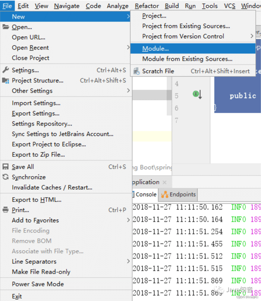Open the File menu
Screen dimensions: 261x301
click(7, 6)
